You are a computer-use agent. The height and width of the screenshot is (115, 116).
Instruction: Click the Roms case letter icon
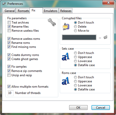pos(66,81)
